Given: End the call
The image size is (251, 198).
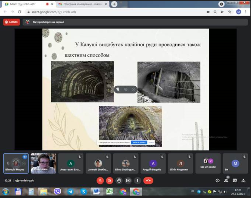Looking at the screenshot, I should click(148, 181).
